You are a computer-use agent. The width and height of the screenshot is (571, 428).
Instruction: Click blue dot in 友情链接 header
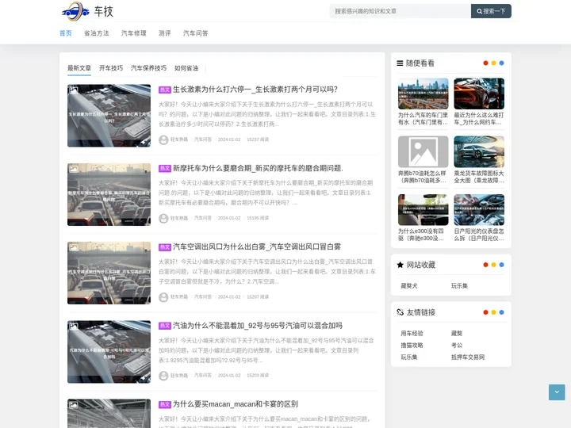coord(501,312)
